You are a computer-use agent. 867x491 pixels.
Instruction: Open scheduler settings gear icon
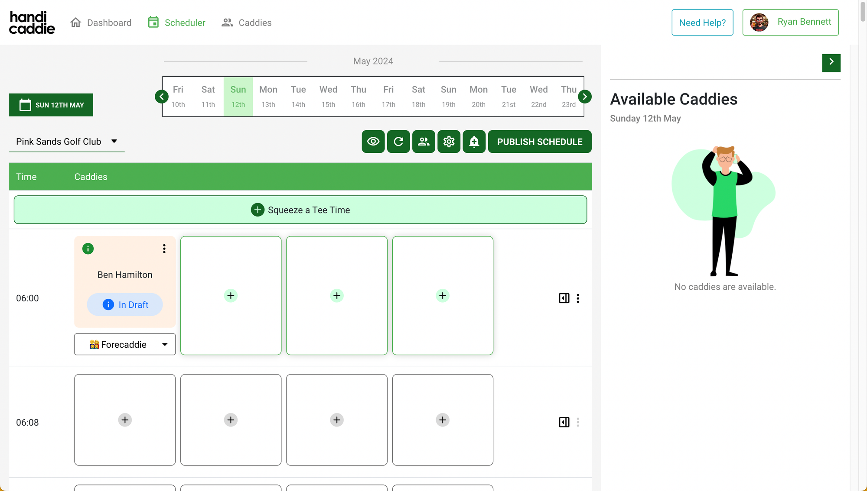(449, 142)
